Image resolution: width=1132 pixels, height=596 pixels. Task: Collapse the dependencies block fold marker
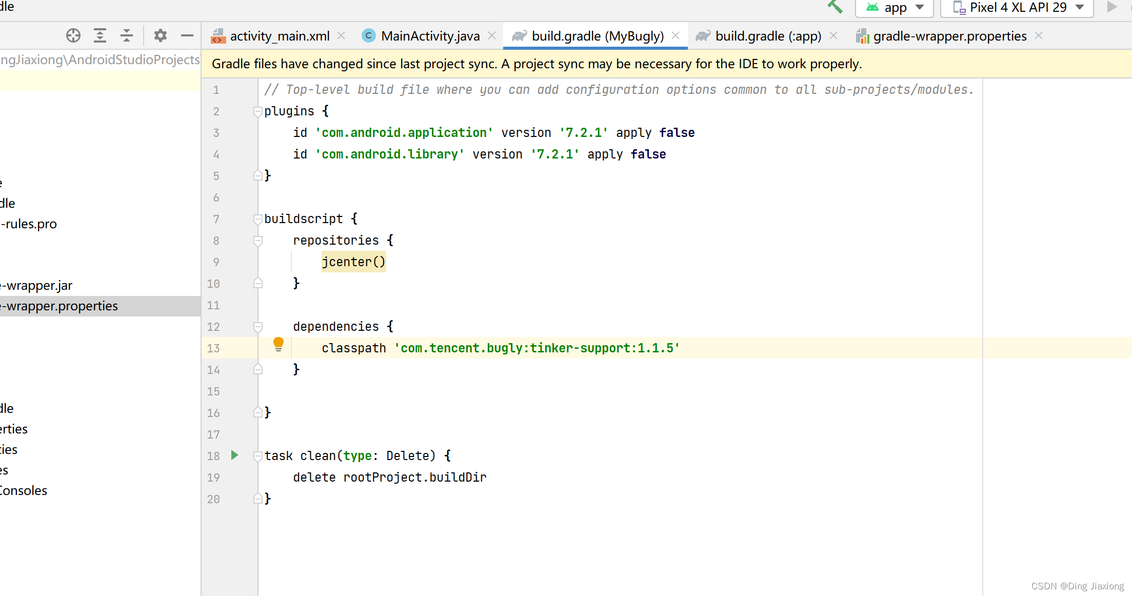pos(258,327)
